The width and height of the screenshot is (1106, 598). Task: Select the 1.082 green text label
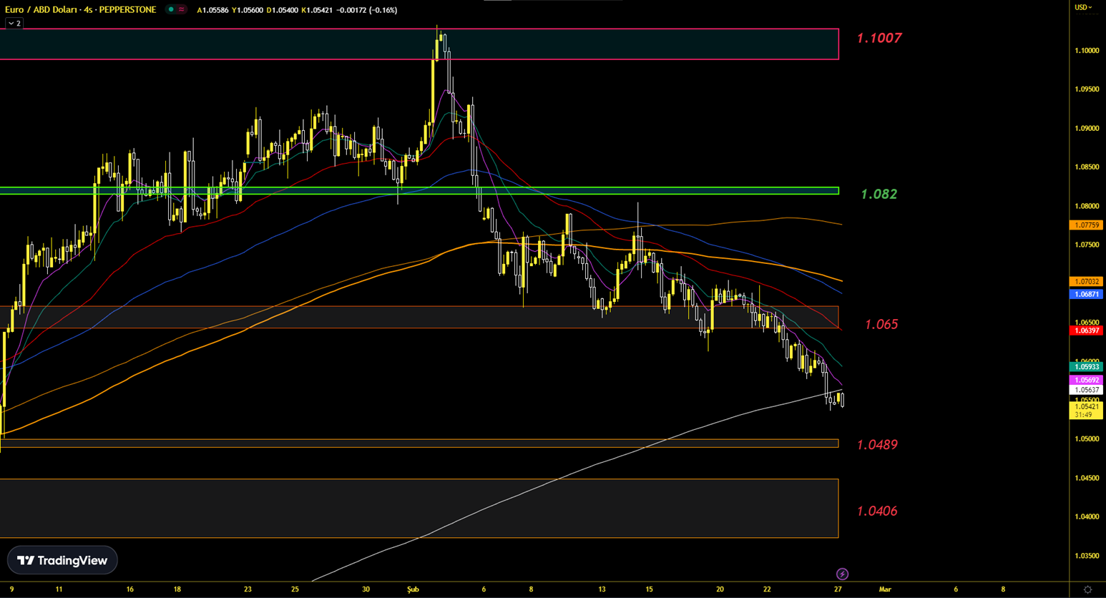pos(879,194)
